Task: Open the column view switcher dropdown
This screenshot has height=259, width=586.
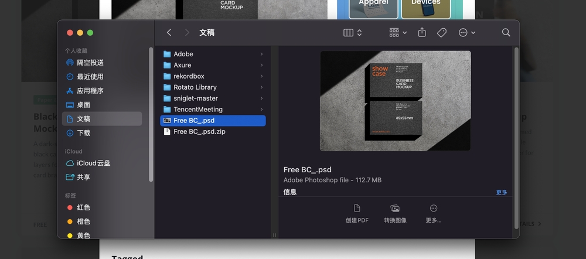Action: pos(353,33)
